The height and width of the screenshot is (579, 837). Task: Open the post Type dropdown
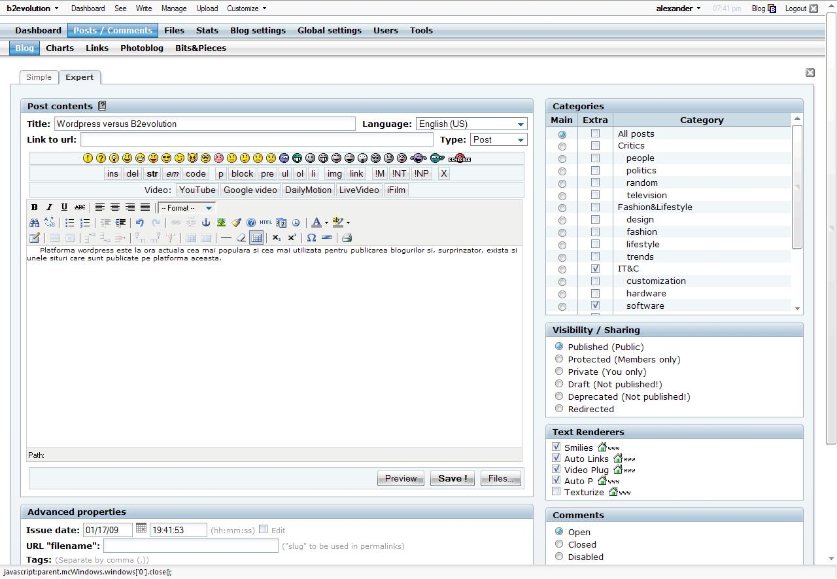(x=499, y=139)
